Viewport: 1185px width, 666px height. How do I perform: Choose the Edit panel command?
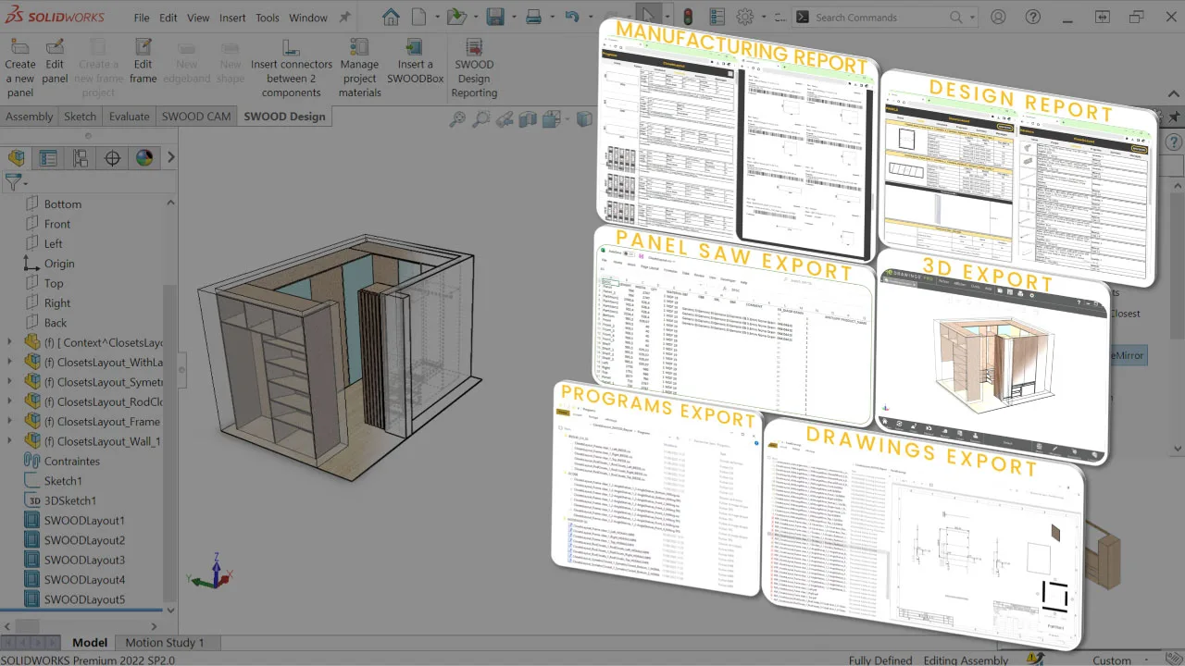point(55,60)
